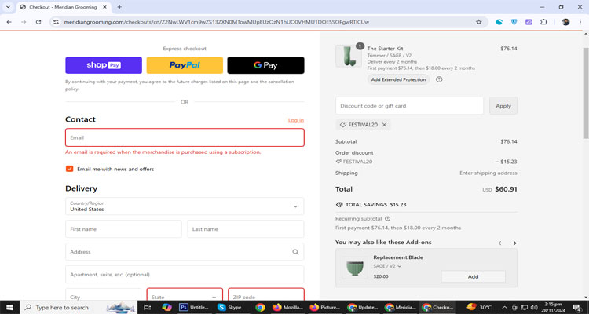Viewport: 589px width, 314px height.
Task: Focus the ZIP code field
Action: [x=266, y=295]
